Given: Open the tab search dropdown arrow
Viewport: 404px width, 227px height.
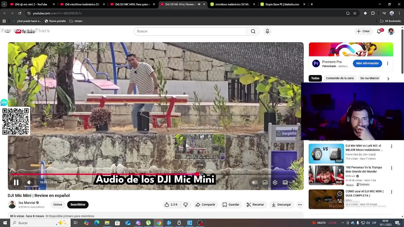Looking at the screenshot, I should tap(4, 4).
